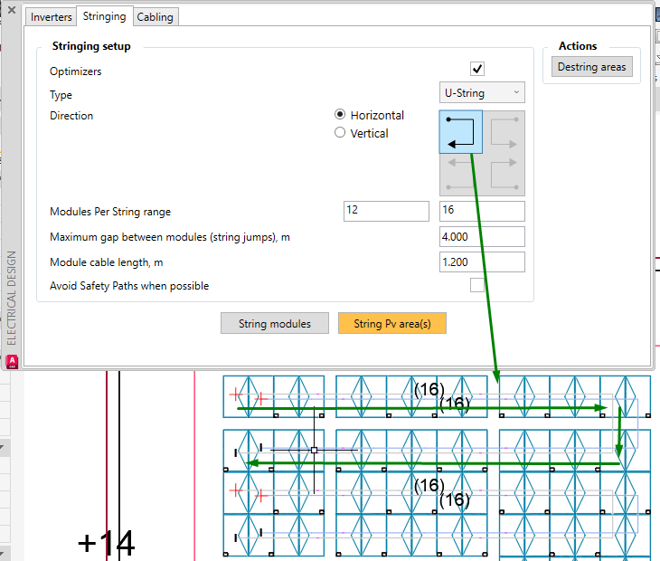Click the AutoCAD logo icon on palette
The width and height of the screenshot is (660, 561).
point(12,362)
